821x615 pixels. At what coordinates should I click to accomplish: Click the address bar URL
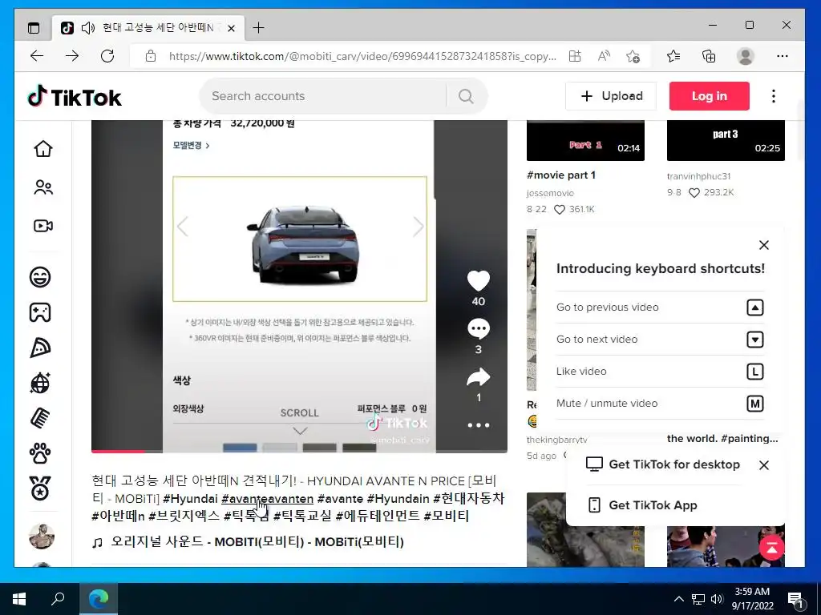[x=362, y=56]
